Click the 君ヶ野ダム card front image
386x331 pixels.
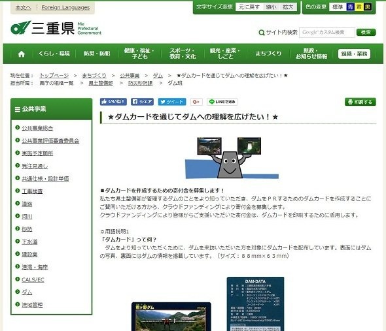(171, 317)
